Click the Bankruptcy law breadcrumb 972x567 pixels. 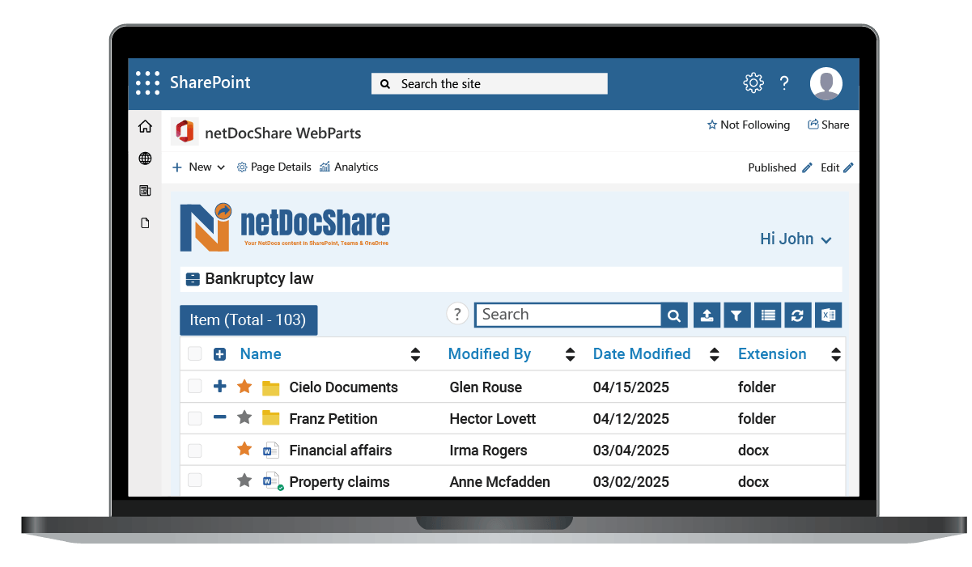point(259,279)
